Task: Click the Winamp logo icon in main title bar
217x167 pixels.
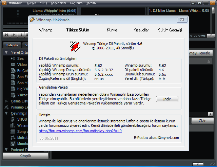Action: point(4,3)
